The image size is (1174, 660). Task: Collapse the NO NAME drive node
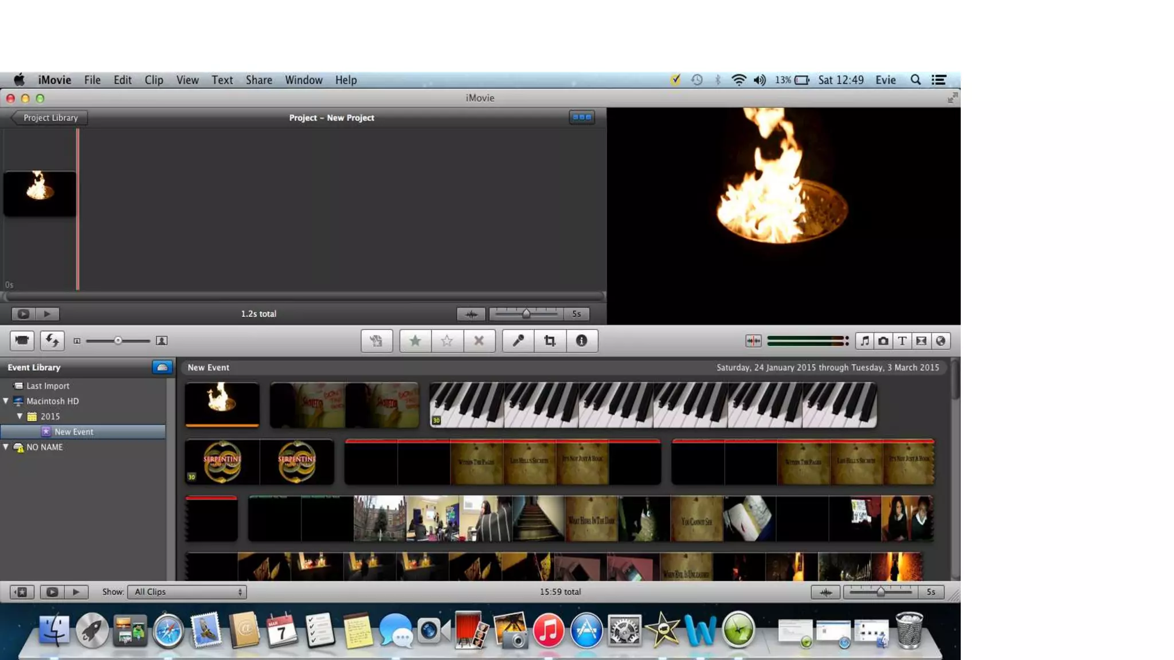point(6,447)
